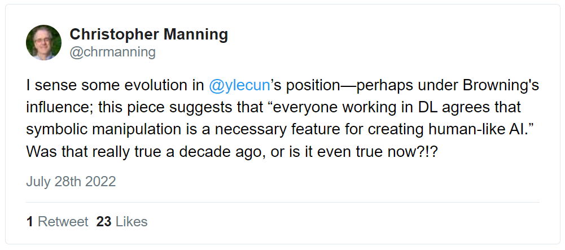
Task: View the 23 Likes list
Action: click(121, 222)
